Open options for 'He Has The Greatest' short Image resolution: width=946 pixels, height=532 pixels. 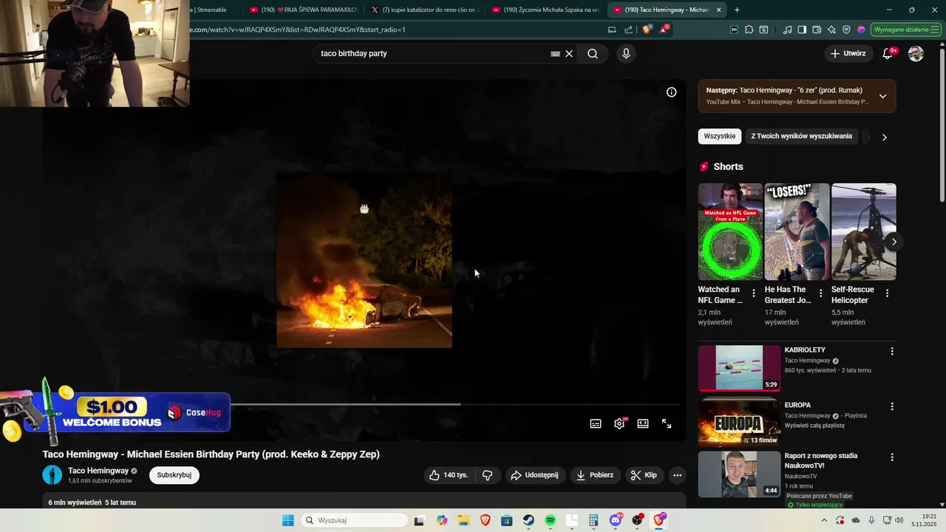pyautogui.click(x=820, y=293)
